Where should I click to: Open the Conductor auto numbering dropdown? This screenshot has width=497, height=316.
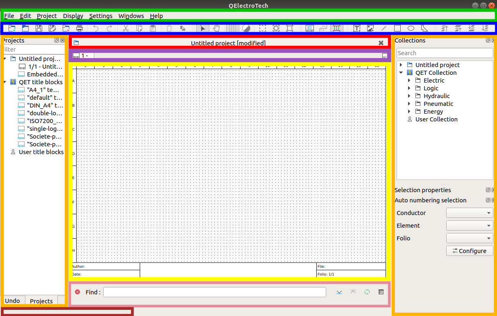(470, 213)
